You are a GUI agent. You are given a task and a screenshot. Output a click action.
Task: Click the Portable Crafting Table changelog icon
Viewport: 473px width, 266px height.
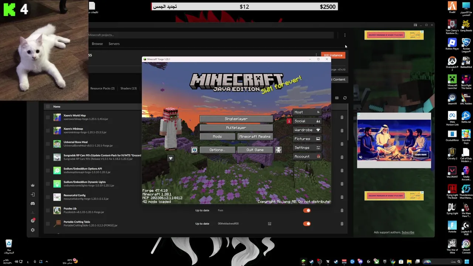point(269,224)
